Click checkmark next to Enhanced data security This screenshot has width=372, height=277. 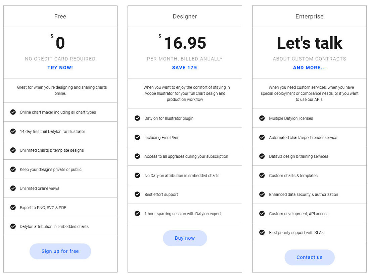[x=262, y=194]
